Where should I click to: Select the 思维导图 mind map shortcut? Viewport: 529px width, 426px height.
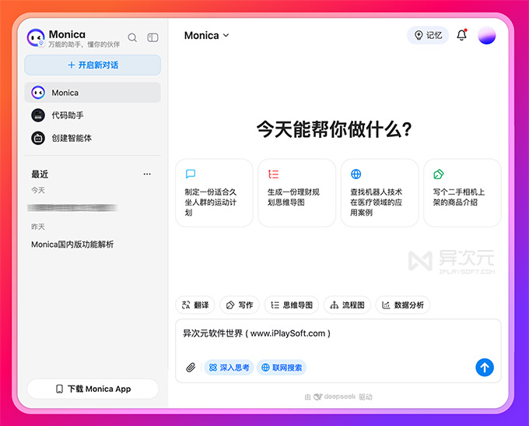(x=292, y=305)
